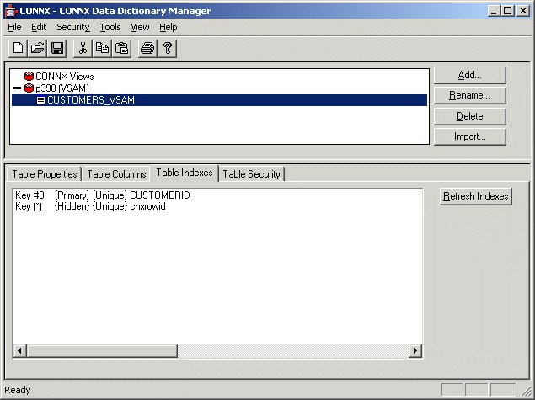Click the Refresh Indexes button
The height and width of the screenshot is (400, 535).
[476, 196]
